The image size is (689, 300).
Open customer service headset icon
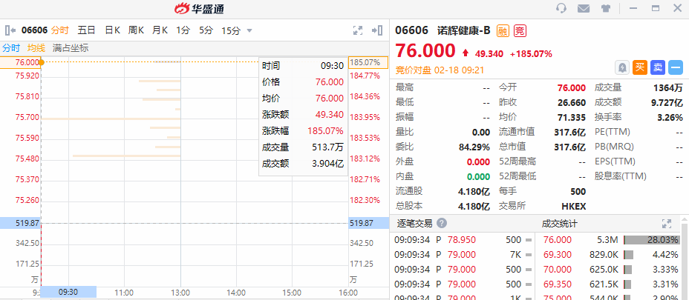pyautogui.click(x=561, y=8)
